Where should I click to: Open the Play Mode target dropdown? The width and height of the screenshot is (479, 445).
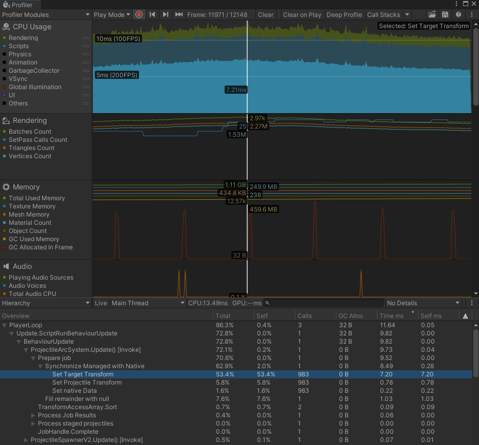coord(112,15)
